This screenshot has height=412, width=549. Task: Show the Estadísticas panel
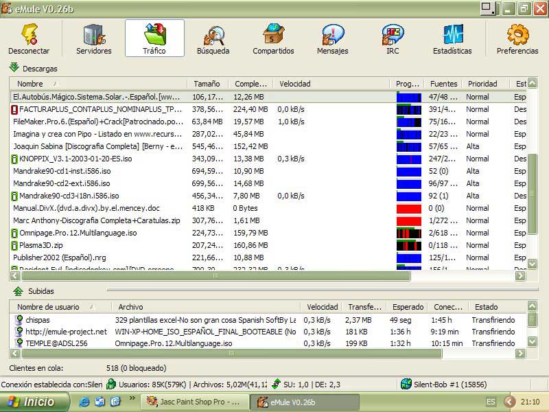coord(452,38)
